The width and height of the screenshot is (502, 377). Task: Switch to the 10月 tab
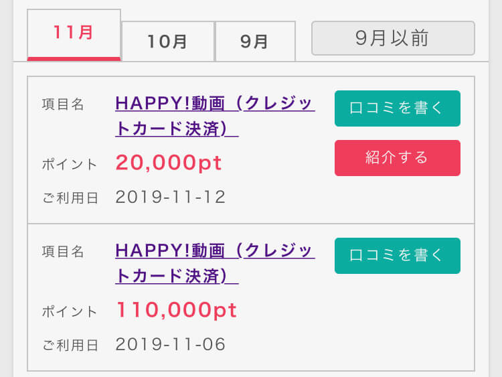click(x=167, y=42)
